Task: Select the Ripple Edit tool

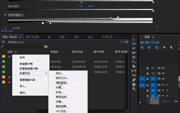Action: click(134, 53)
